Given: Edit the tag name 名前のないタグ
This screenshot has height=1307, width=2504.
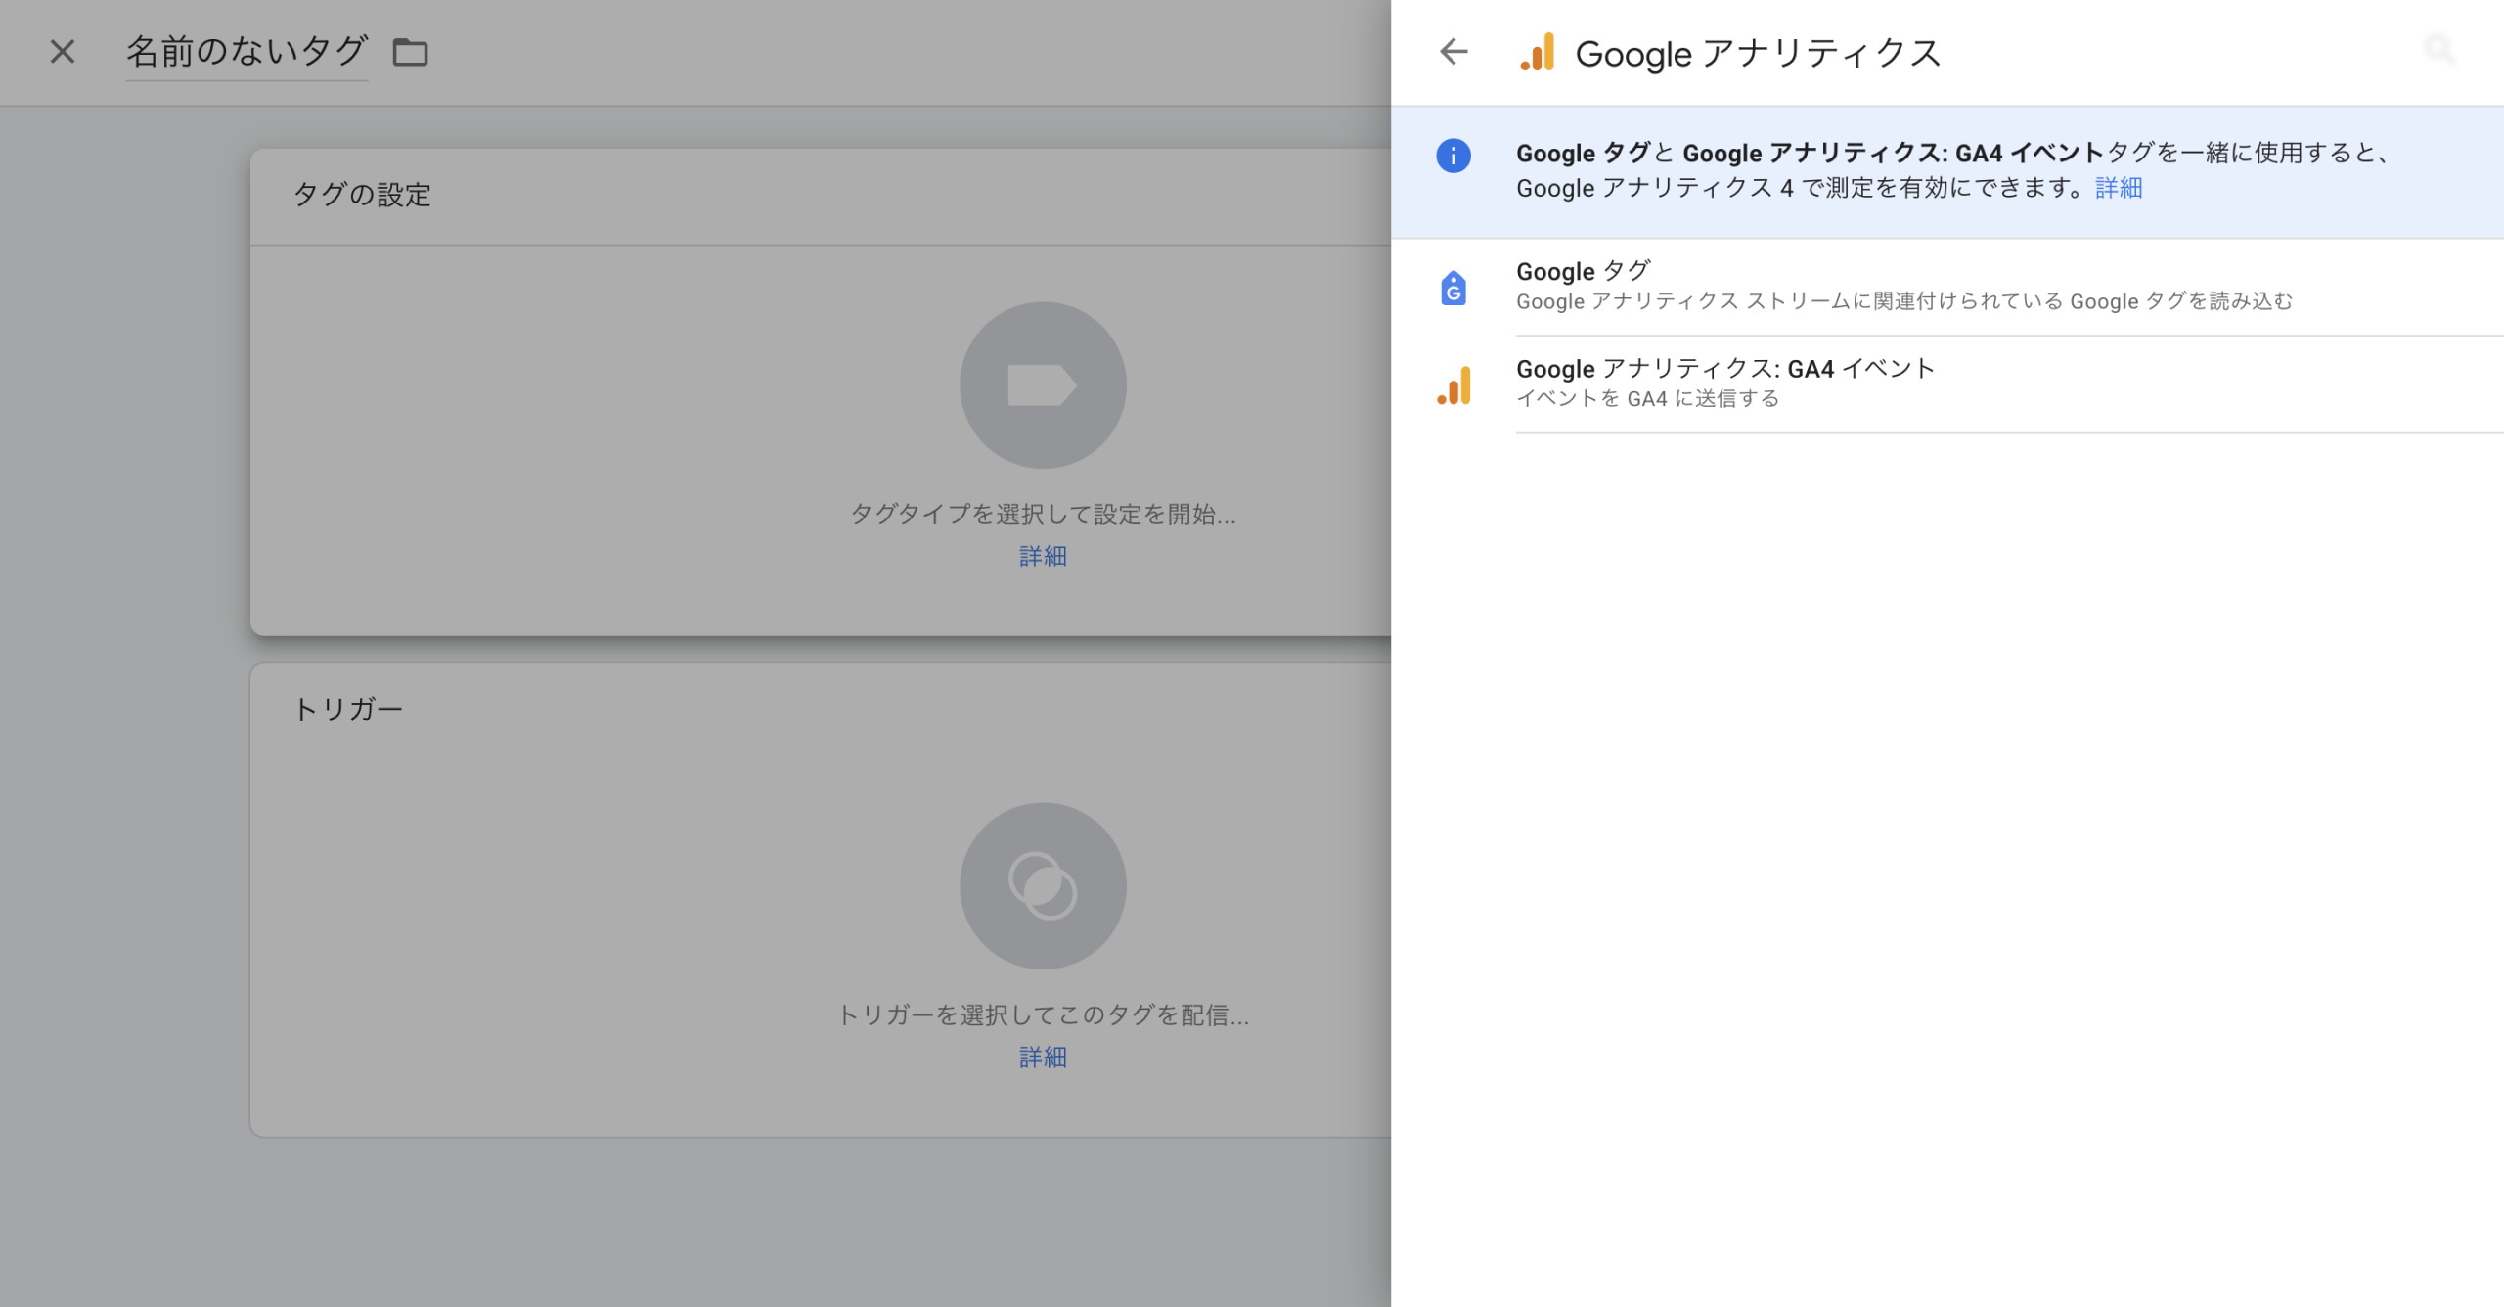Looking at the screenshot, I should click(246, 51).
